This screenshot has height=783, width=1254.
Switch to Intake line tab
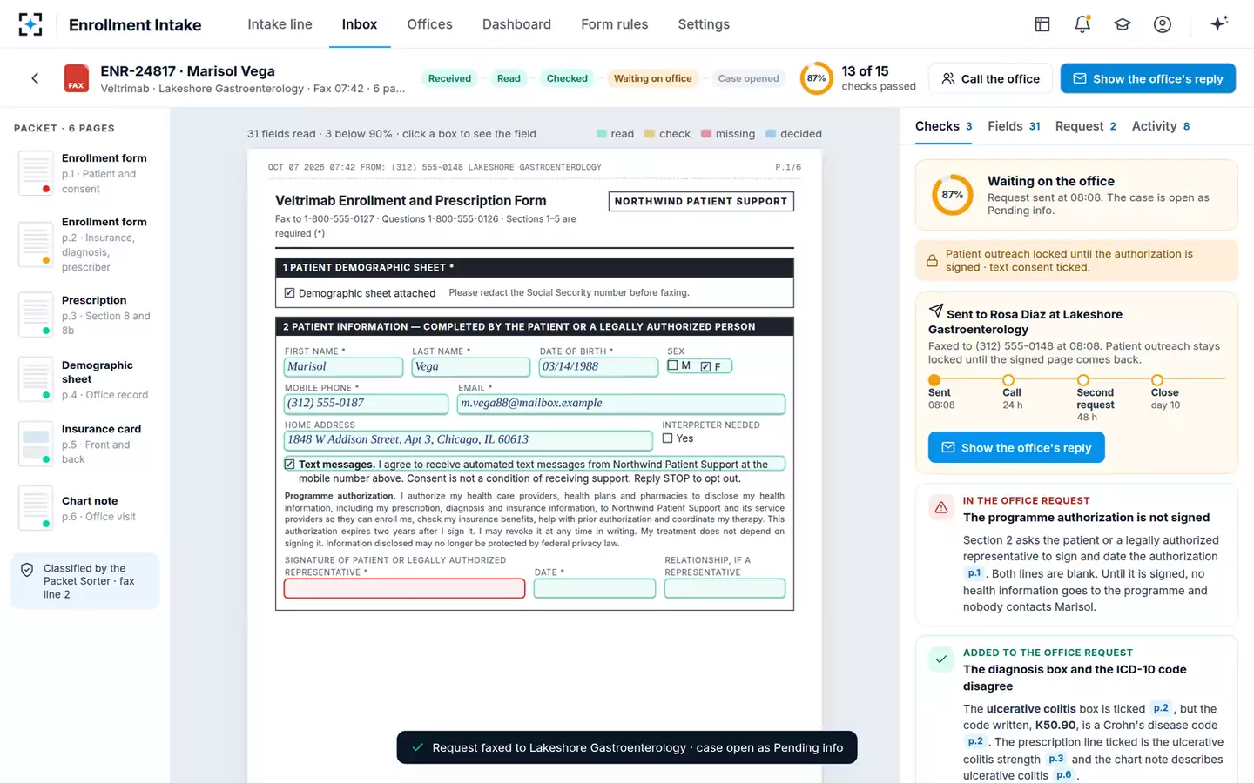280,24
